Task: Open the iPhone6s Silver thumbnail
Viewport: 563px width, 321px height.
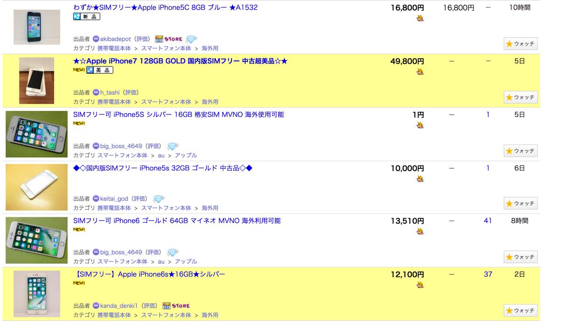Action: pyautogui.click(x=37, y=293)
